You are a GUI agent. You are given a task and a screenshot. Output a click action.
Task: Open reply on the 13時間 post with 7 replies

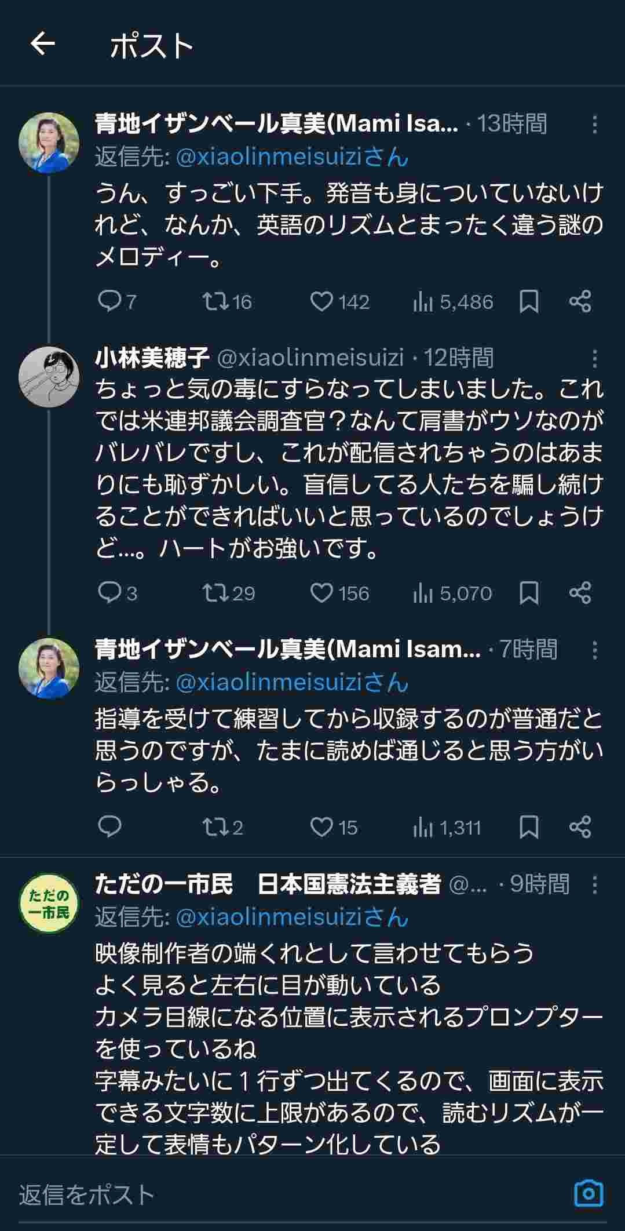click(110, 301)
